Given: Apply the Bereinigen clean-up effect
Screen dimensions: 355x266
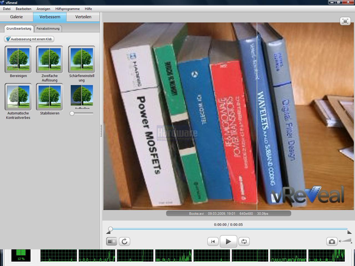Looking at the screenshot, I should (18, 59).
